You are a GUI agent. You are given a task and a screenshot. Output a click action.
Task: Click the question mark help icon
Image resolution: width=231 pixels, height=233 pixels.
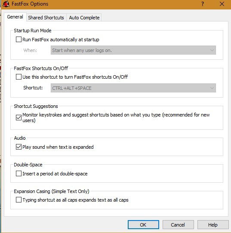click(203, 4)
